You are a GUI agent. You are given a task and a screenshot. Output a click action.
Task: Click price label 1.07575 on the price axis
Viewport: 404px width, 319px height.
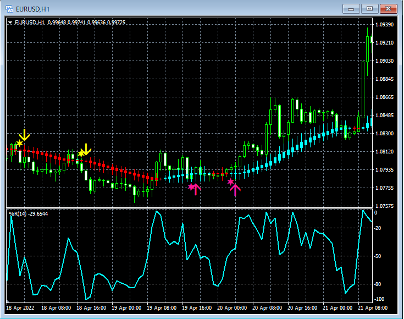tap(385, 206)
